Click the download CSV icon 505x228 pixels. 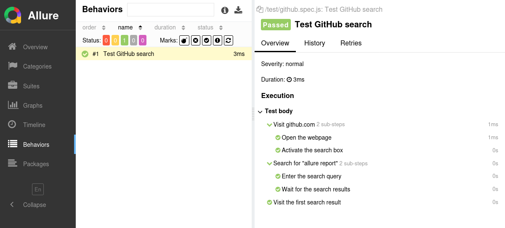point(239,10)
